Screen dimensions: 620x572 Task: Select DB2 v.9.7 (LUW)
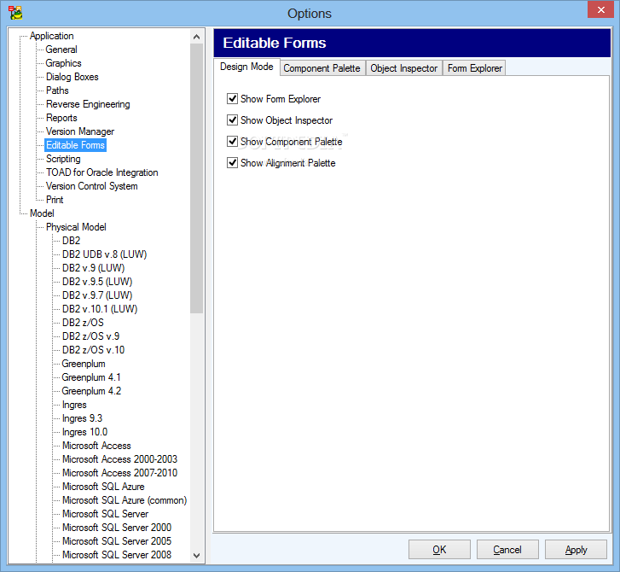pos(97,295)
